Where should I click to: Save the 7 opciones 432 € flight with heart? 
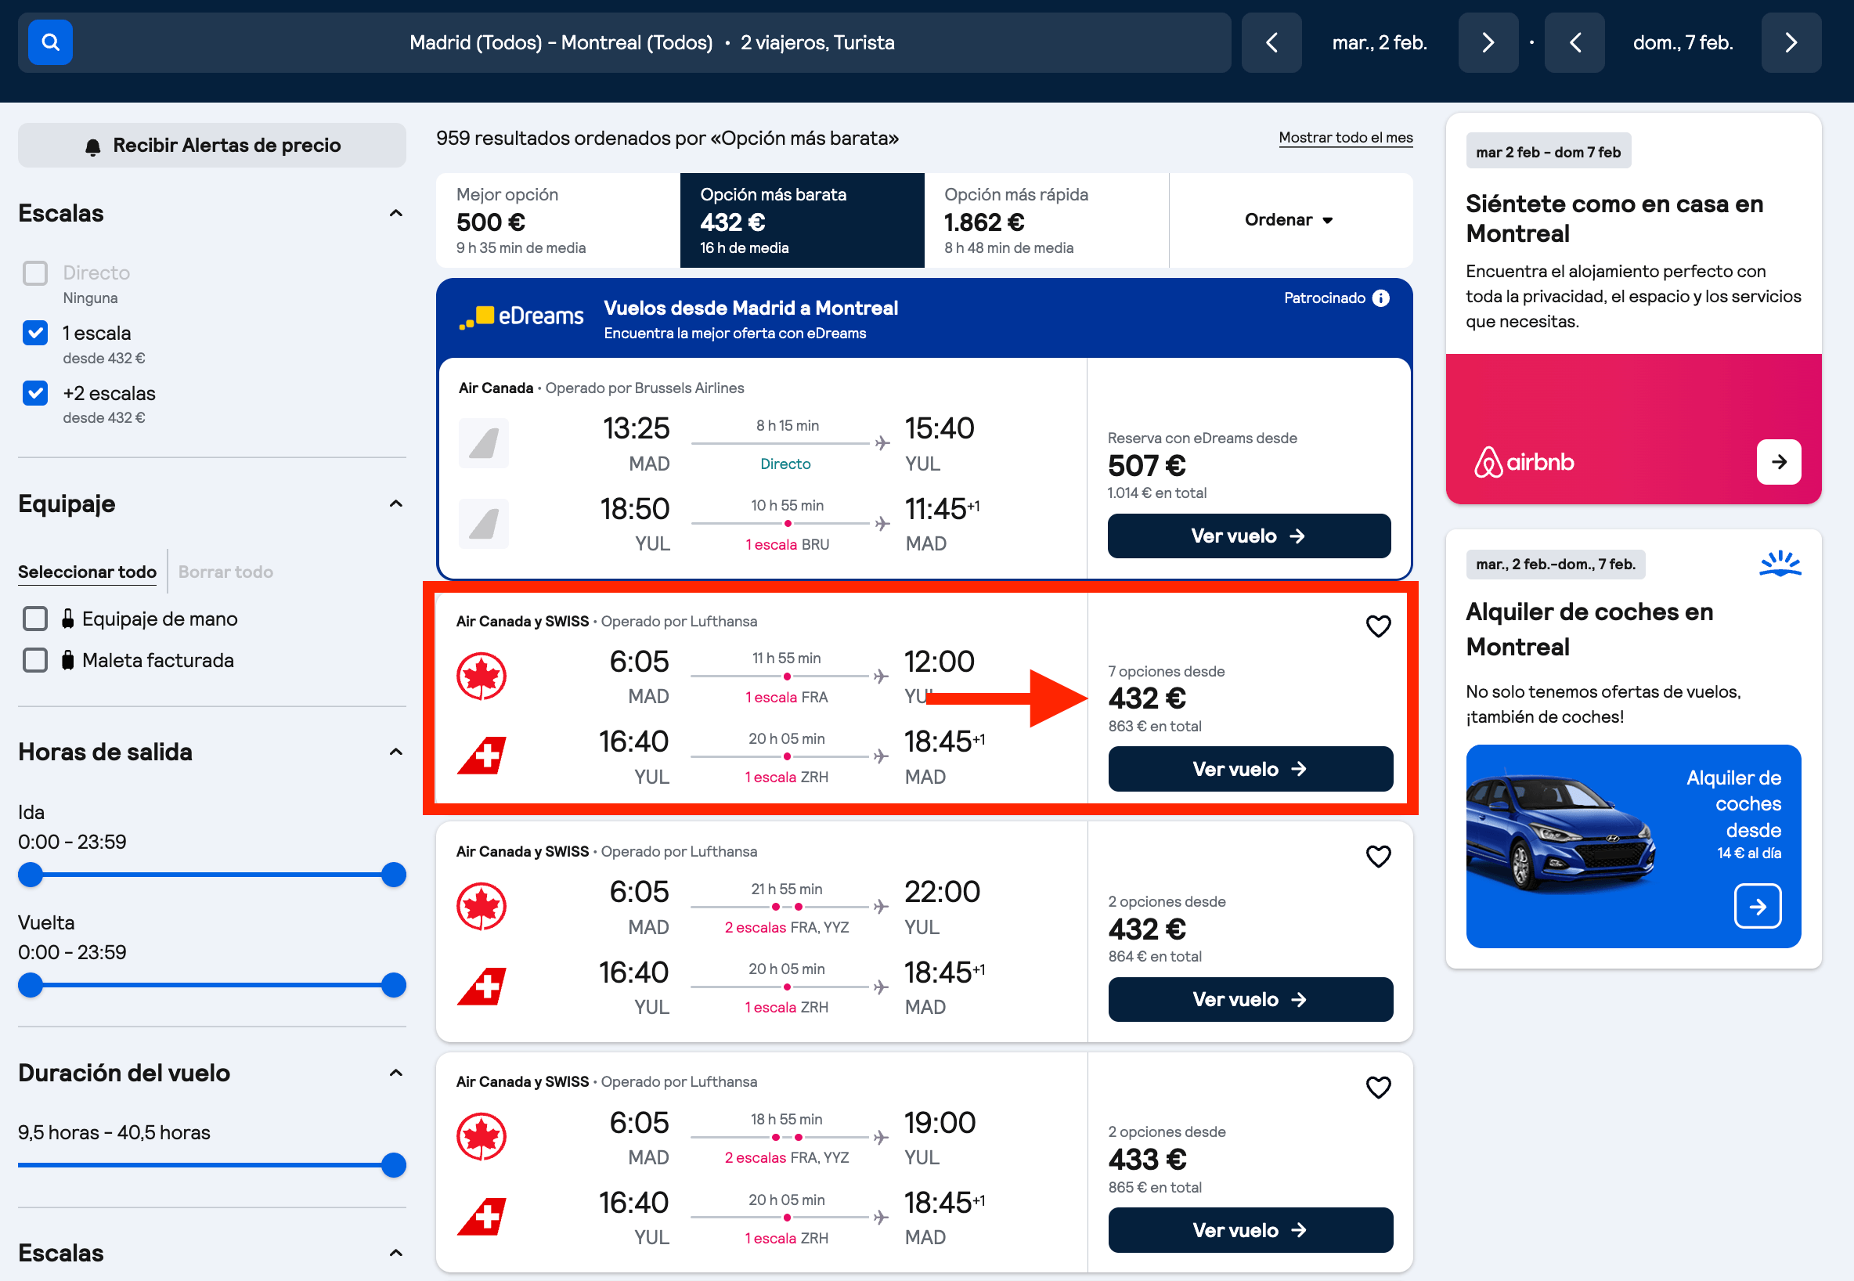[1378, 626]
